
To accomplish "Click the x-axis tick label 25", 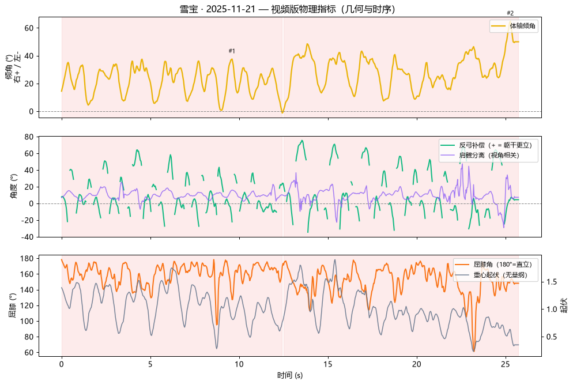I will 506,364.
